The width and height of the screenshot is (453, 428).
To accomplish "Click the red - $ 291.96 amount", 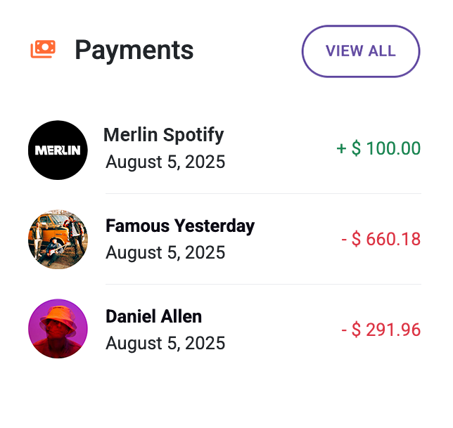I will coord(381,330).
